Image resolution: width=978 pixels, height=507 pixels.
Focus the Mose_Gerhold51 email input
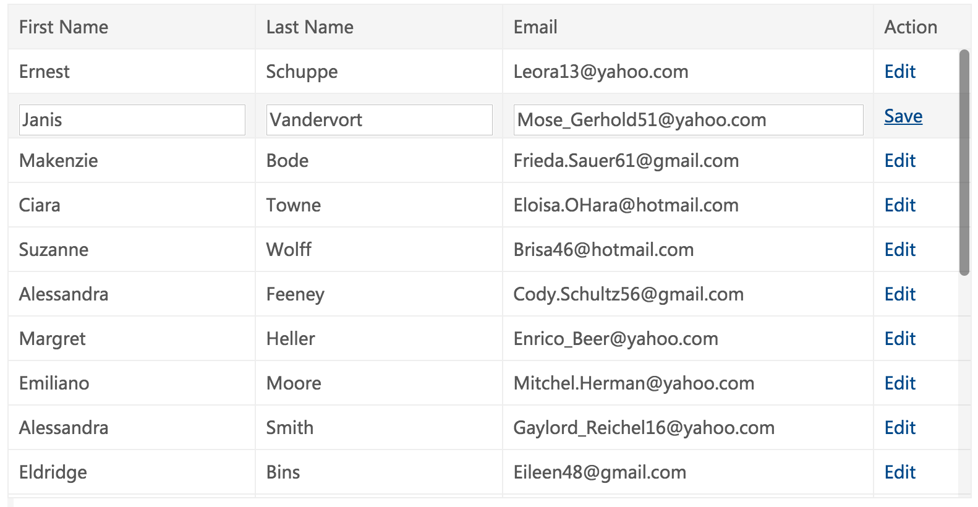tap(689, 120)
